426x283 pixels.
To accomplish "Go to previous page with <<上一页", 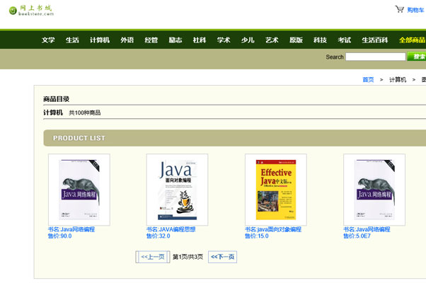I will (x=152, y=257).
